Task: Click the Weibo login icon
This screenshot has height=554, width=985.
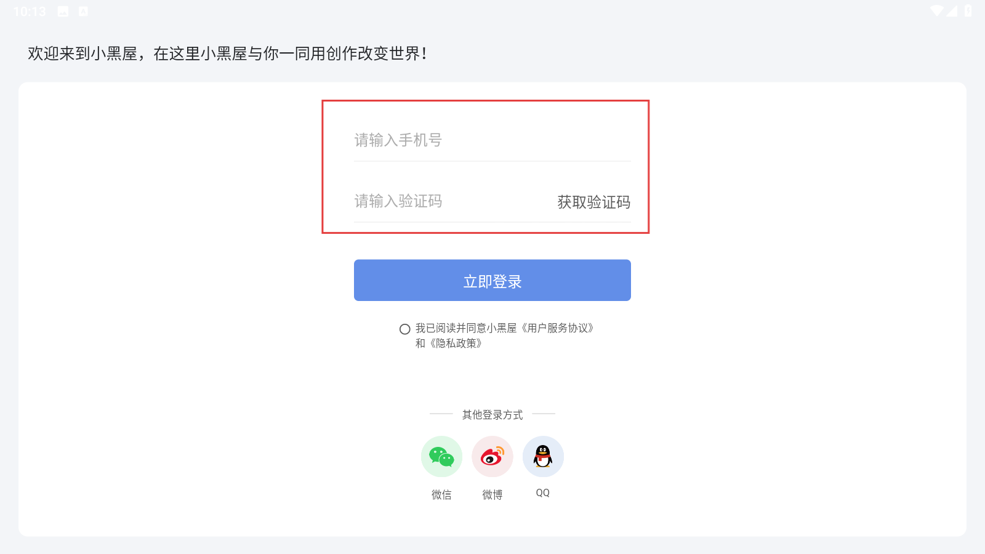Action: [x=492, y=457]
